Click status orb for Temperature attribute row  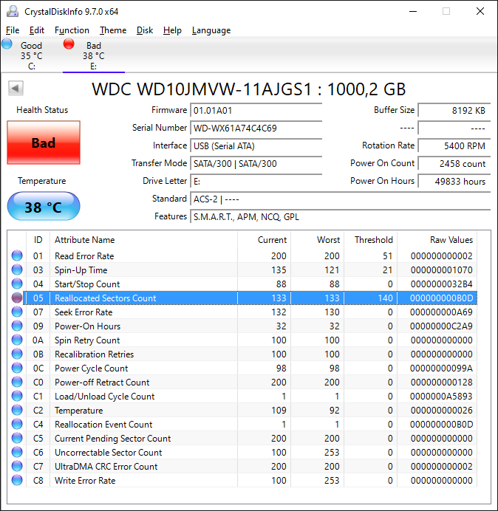[x=17, y=410]
